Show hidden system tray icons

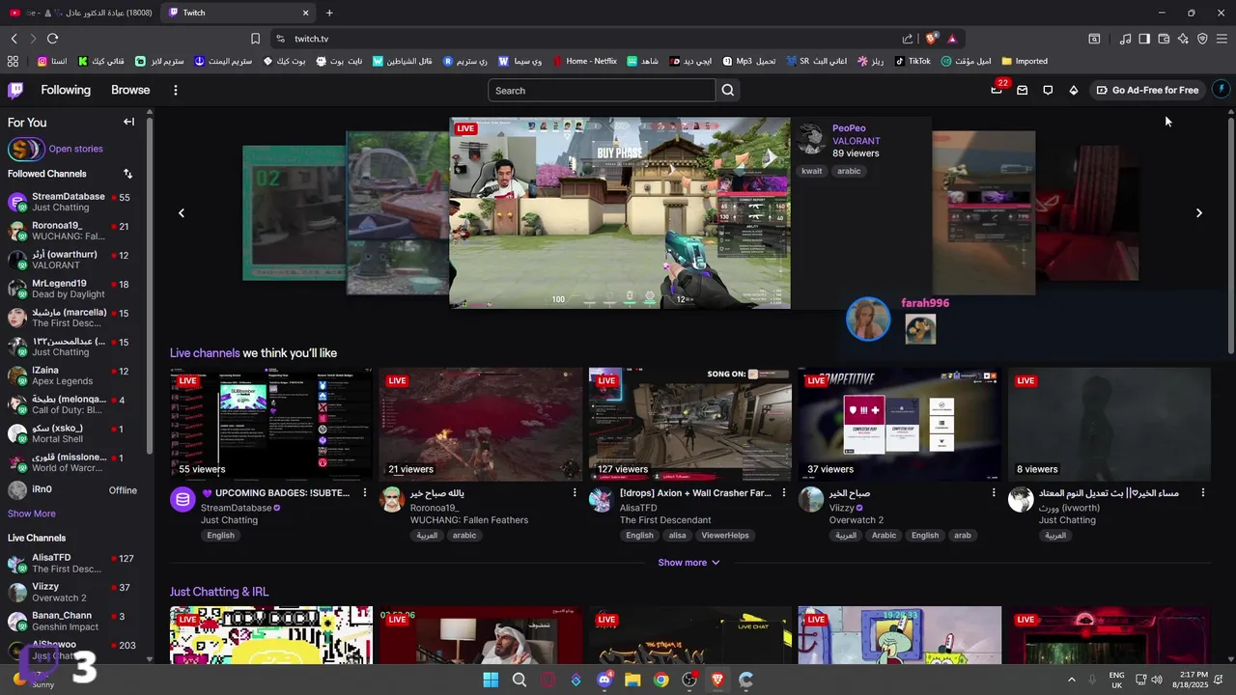tap(1071, 680)
